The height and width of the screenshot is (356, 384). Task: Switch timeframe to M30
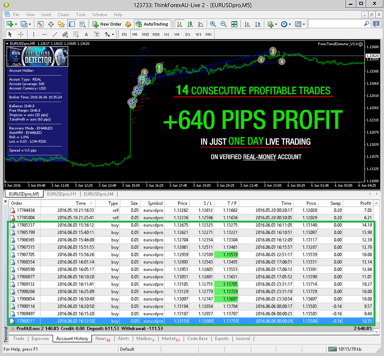point(156,34)
